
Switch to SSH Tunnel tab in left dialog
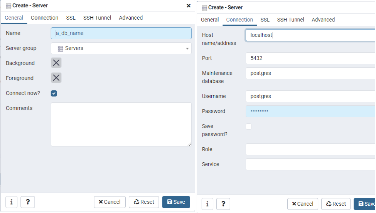(x=97, y=18)
